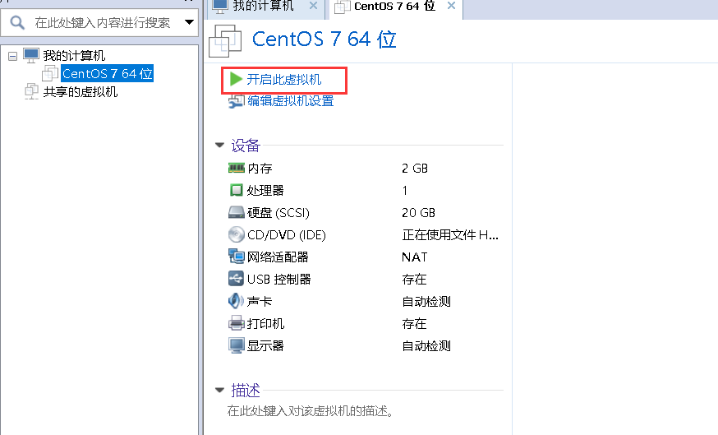Click the description field 在此处键入对该虚拟机的描述

tap(311, 410)
